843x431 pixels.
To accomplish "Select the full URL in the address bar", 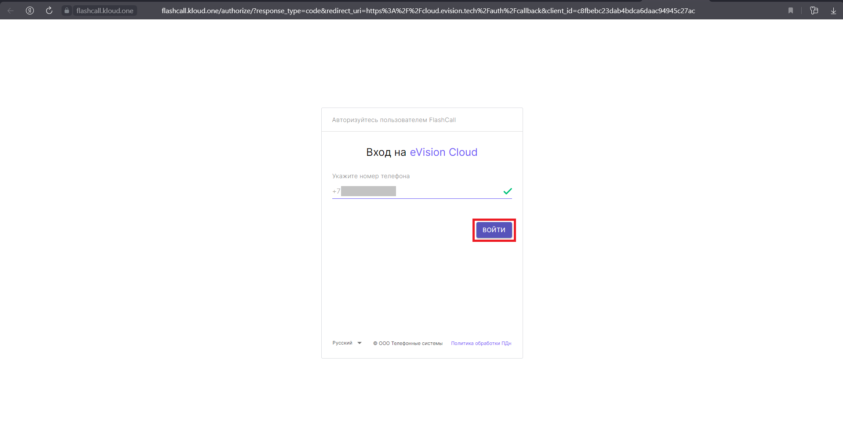I will 428,11.
